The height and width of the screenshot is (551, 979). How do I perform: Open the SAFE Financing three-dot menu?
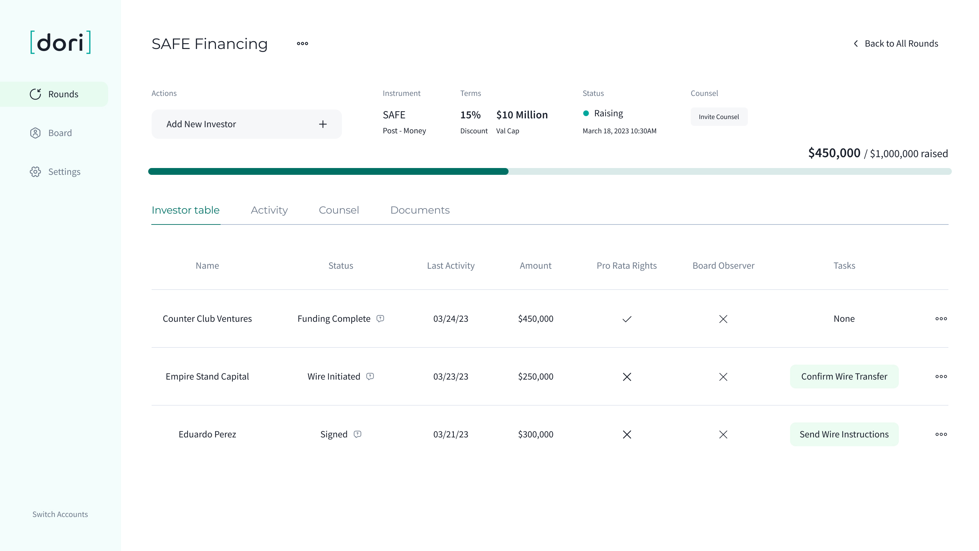point(303,43)
